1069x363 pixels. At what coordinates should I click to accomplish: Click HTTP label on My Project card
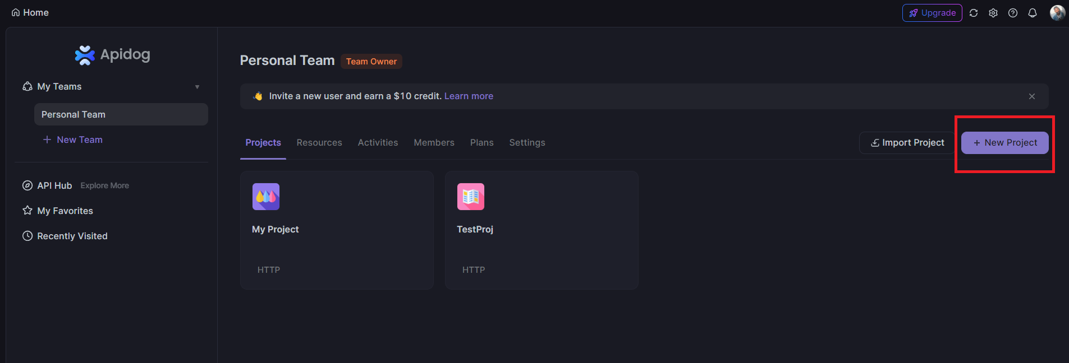[x=269, y=269]
